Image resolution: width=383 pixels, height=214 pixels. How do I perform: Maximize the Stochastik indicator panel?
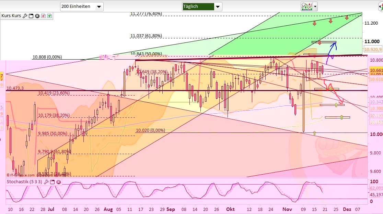click(52, 182)
